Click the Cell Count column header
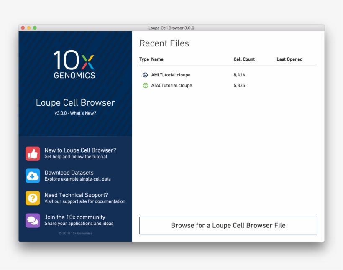The width and height of the screenshot is (343, 270). click(244, 59)
